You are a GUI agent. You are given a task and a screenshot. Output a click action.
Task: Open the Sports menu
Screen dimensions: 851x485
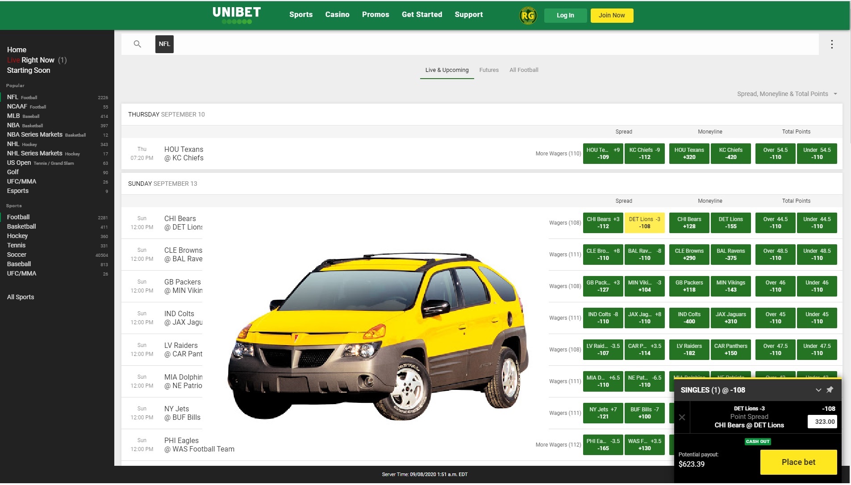[301, 14]
